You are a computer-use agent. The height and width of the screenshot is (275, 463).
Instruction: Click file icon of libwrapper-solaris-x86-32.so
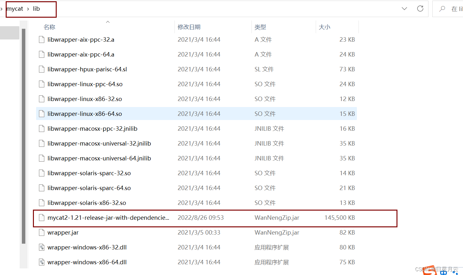[x=41, y=203]
